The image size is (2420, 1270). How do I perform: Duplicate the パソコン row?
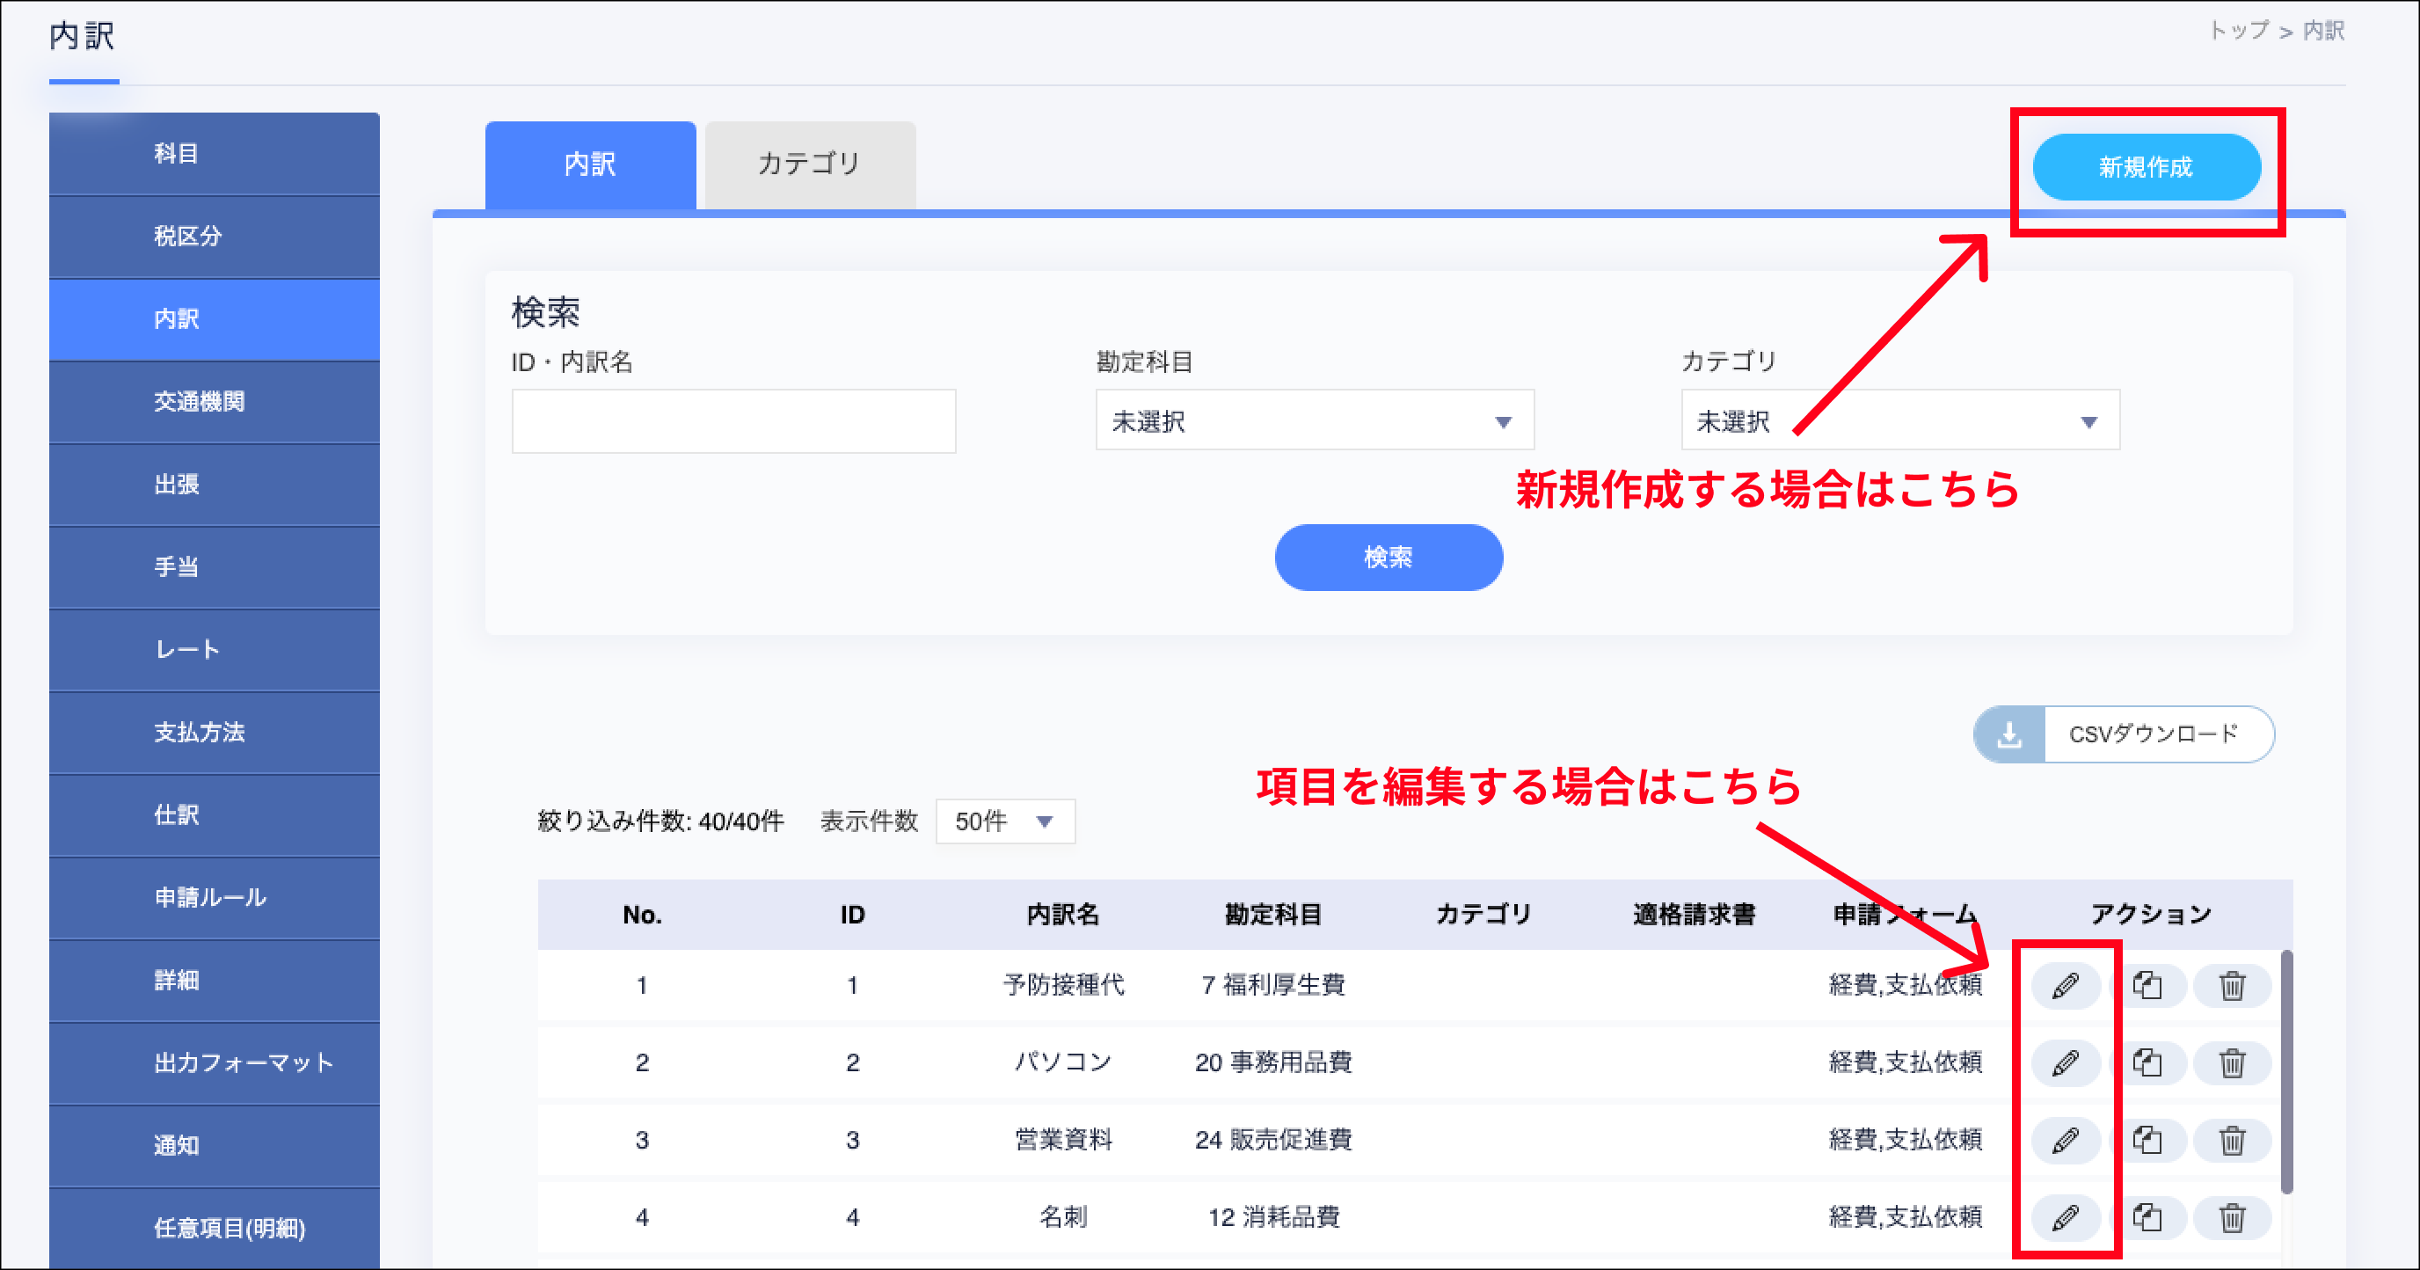(x=2147, y=1062)
